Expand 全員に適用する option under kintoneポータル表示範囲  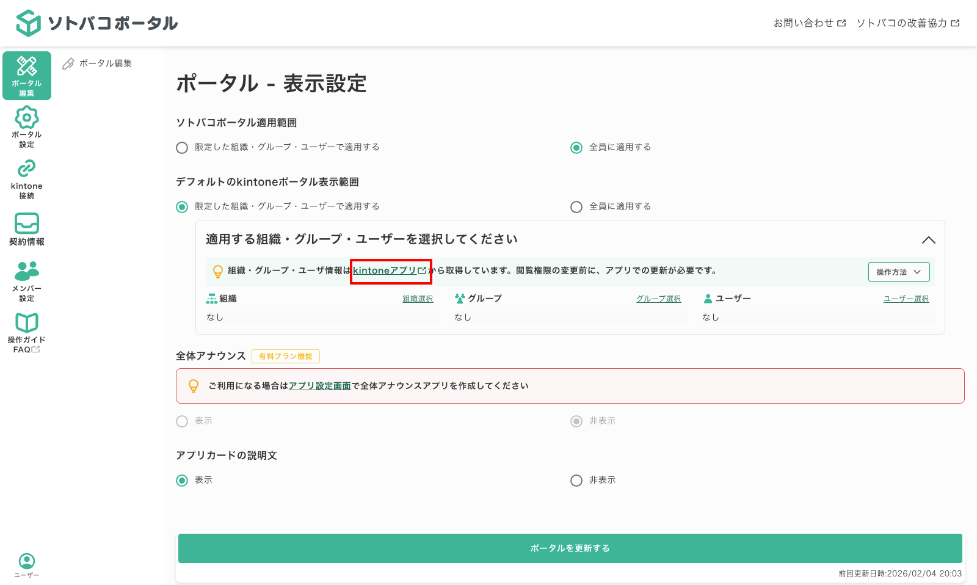576,206
